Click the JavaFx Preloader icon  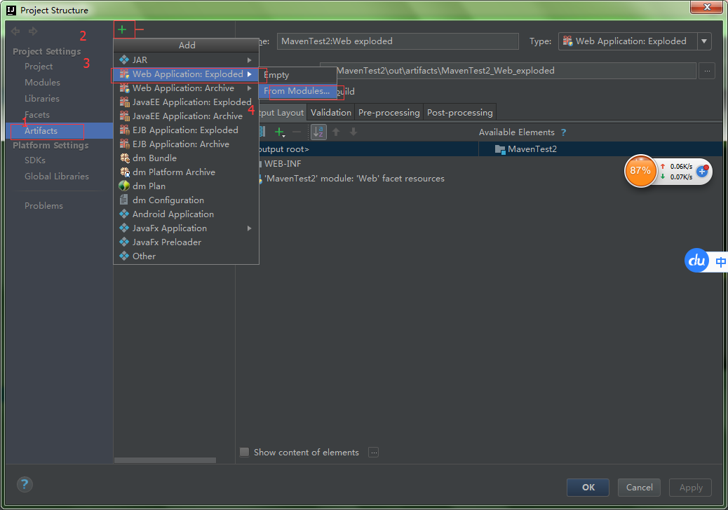(x=124, y=242)
